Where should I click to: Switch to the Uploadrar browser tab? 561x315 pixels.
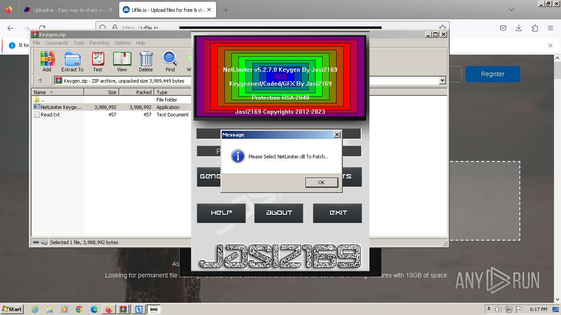pyautogui.click(x=68, y=10)
